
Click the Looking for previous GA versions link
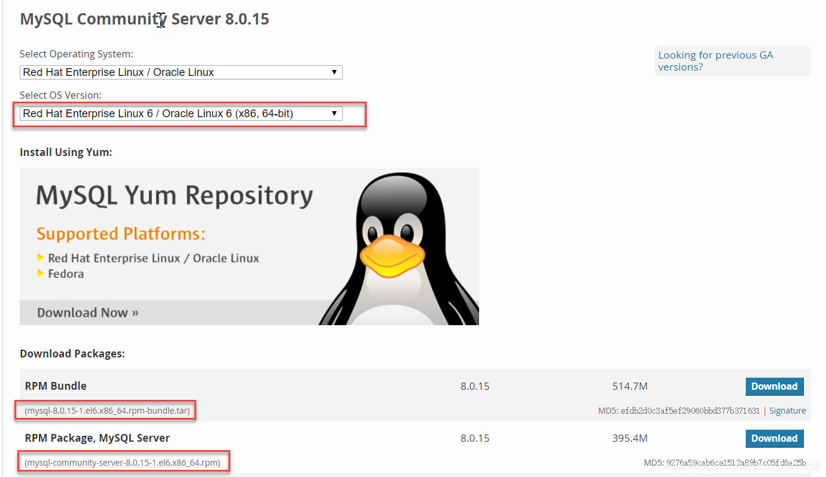[715, 61]
